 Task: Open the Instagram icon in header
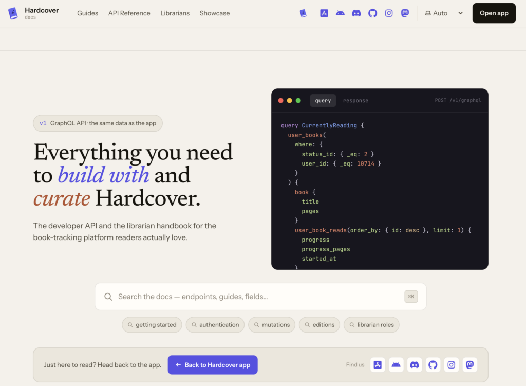[x=389, y=13]
